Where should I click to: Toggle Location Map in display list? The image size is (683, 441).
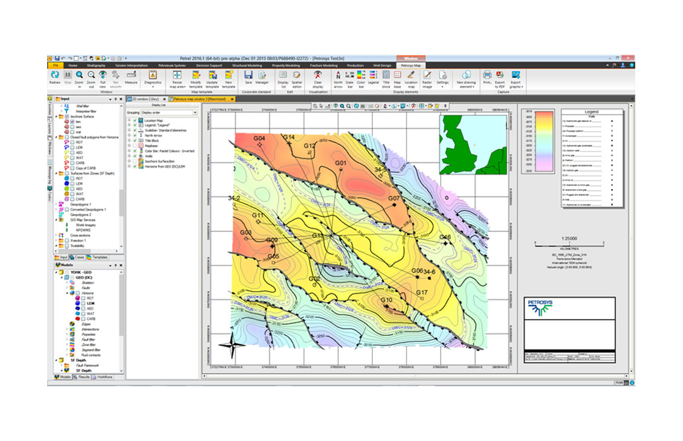coord(135,121)
